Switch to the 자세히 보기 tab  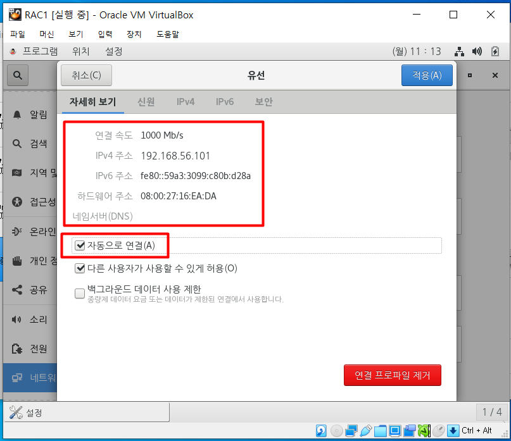(93, 102)
